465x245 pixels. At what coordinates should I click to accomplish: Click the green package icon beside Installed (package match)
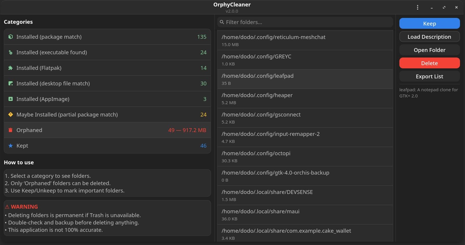11,37
